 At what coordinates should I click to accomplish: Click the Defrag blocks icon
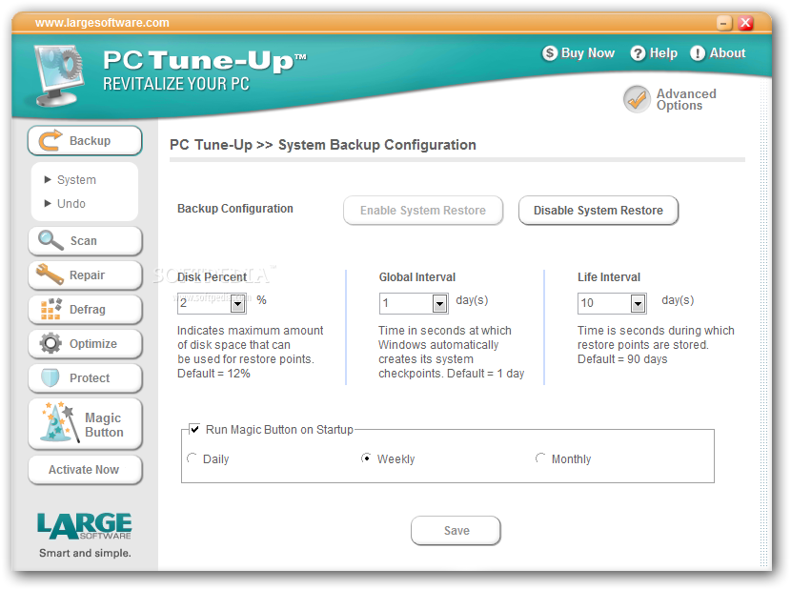point(51,309)
